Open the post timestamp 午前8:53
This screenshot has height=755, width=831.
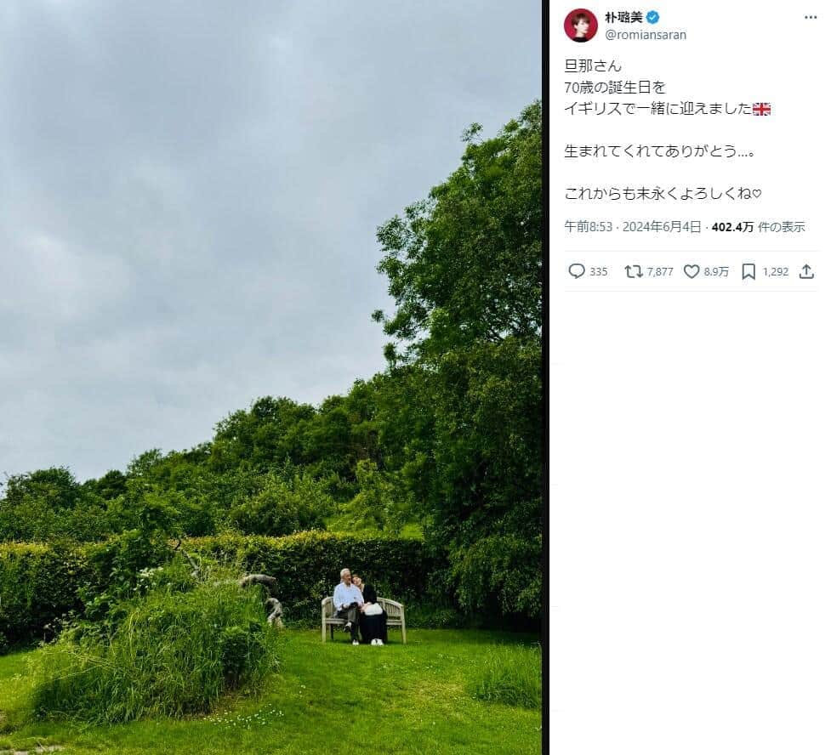click(x=589, y=227)
